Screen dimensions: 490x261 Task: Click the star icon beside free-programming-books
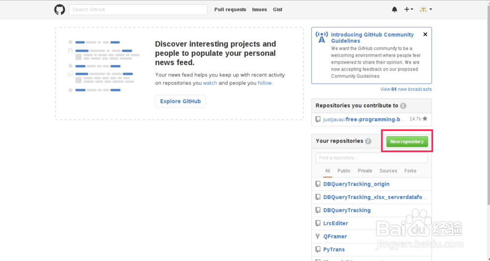tap(425, 119)
